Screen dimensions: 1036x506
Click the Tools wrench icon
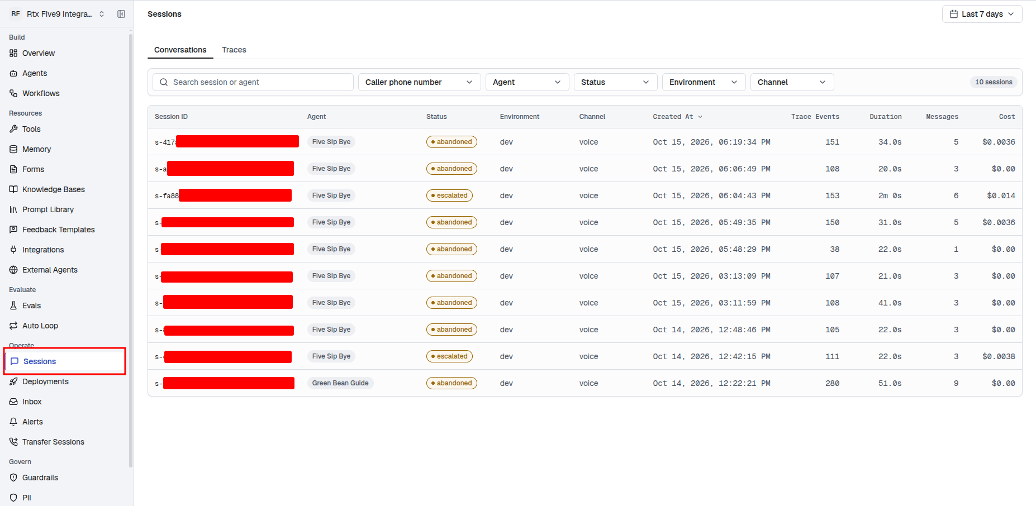pos(13,129)
